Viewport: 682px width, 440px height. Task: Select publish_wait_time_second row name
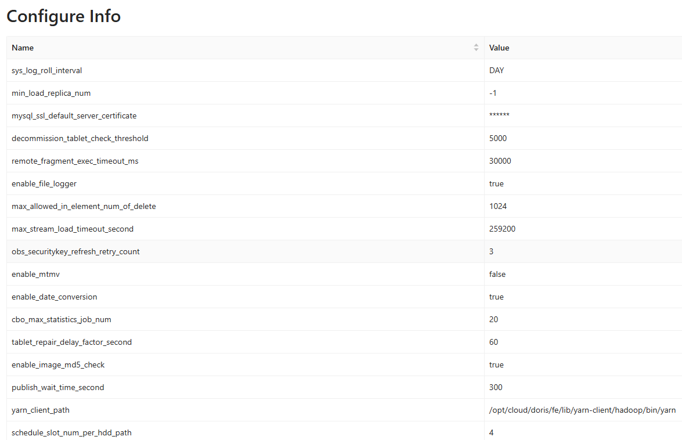coord(58,387)
